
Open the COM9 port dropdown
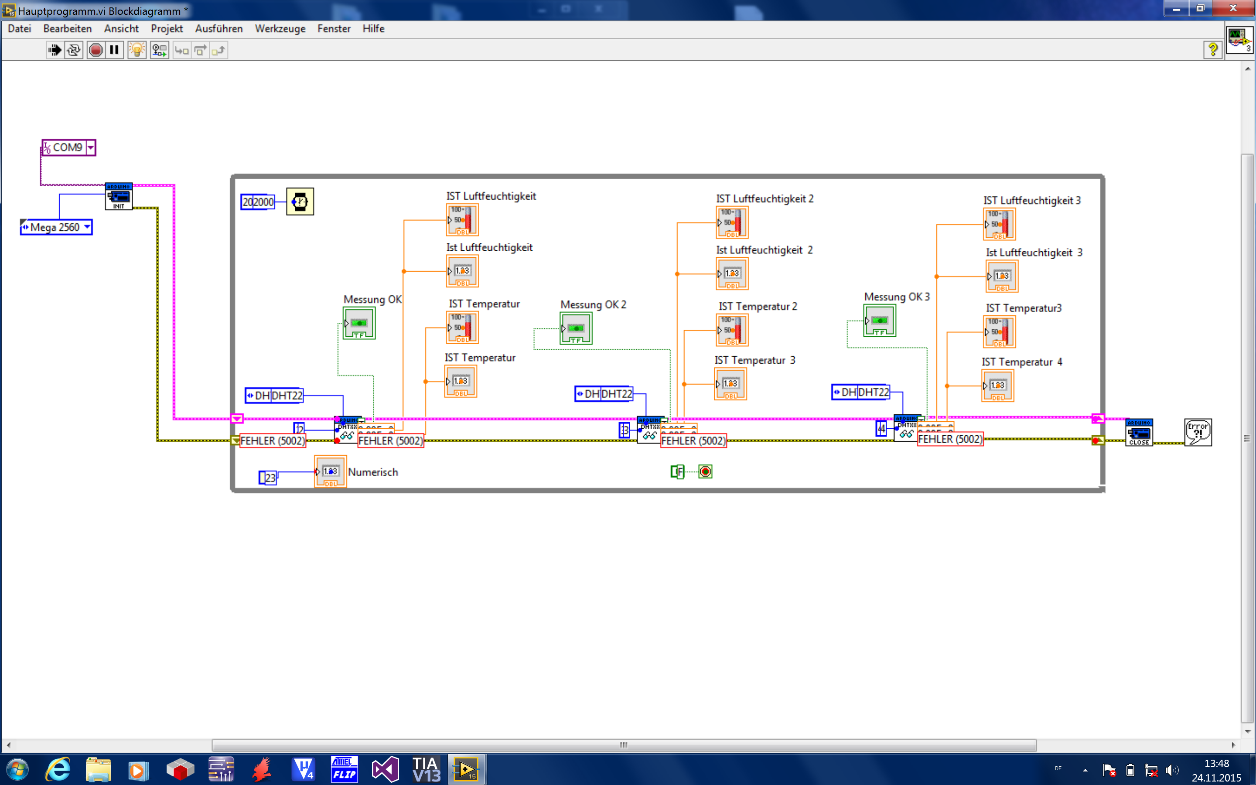coord(91,147)
